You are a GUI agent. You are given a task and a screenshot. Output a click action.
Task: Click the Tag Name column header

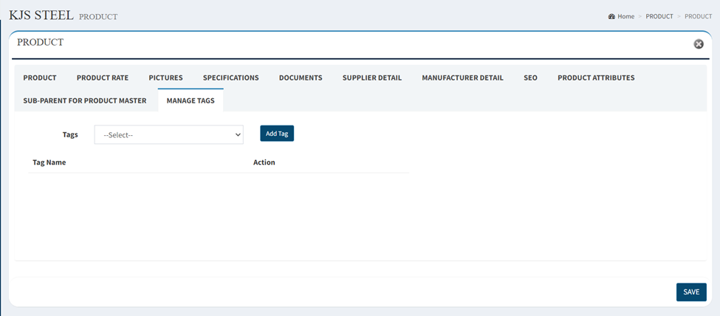tap(49, 162)
